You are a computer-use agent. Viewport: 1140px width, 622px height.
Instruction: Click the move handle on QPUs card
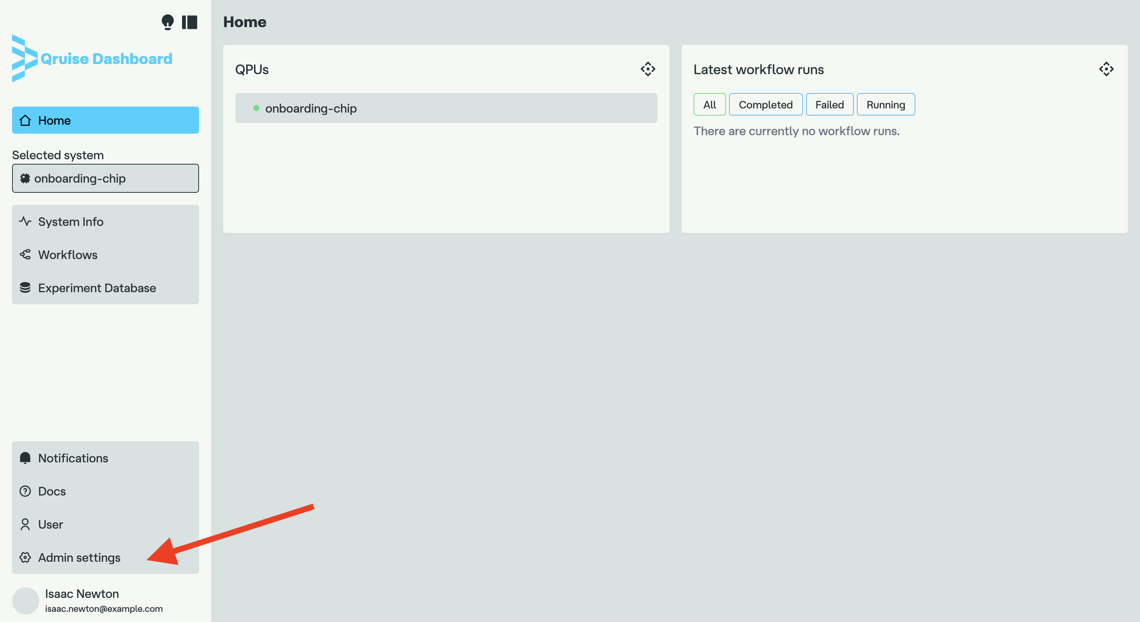click(x=647, y=69)
